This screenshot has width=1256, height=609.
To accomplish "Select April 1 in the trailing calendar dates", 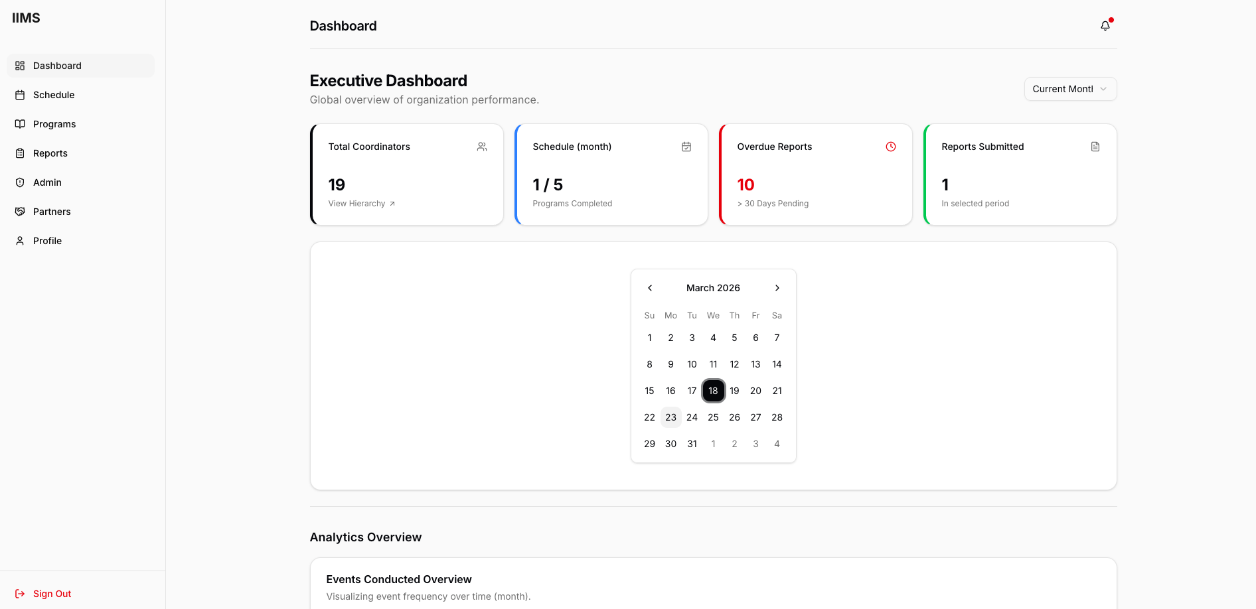I will (713, 443).
